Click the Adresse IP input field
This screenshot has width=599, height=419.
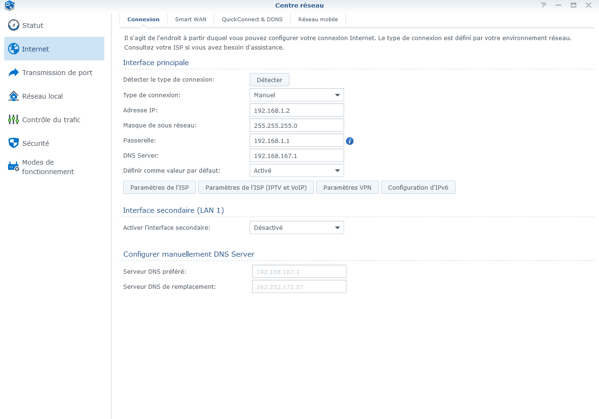click(x=297, y=110)
